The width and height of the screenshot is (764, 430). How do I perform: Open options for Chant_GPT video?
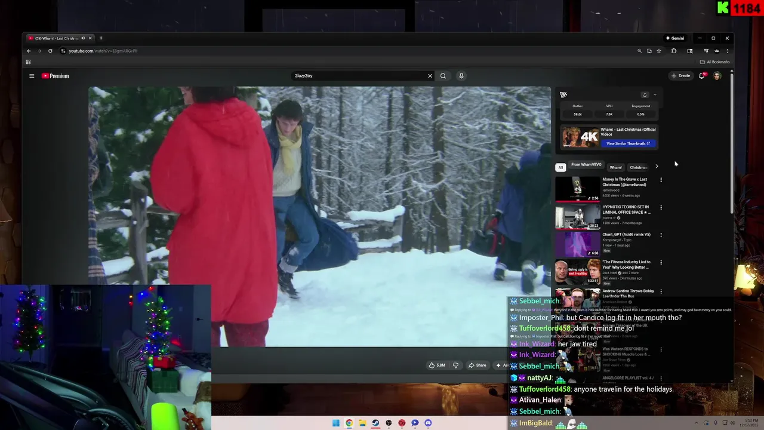coord(661,235)
